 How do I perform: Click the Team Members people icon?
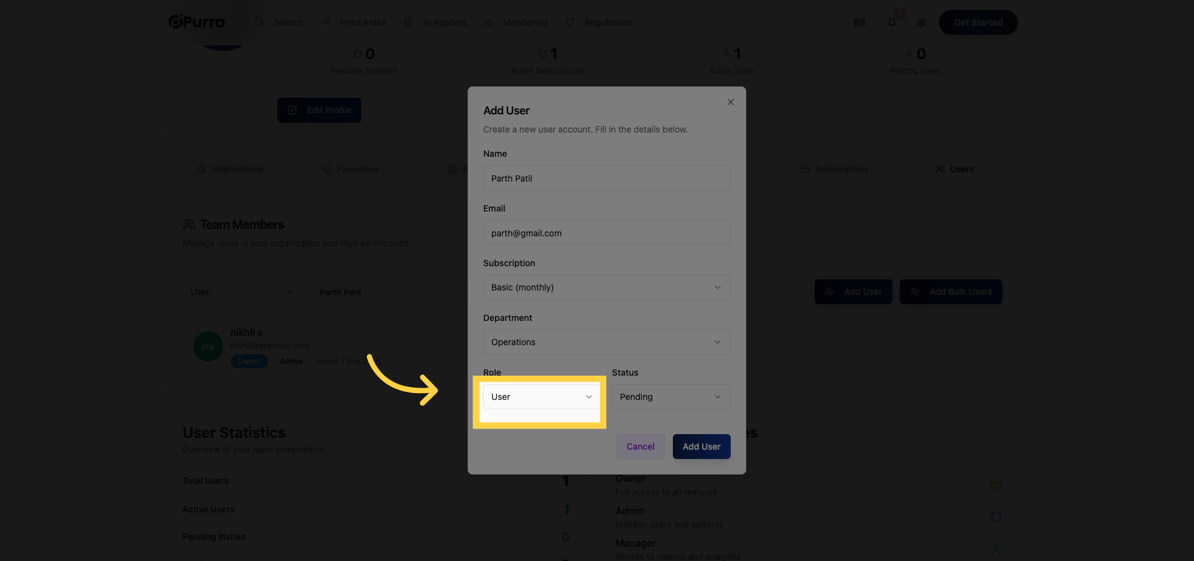189,225
